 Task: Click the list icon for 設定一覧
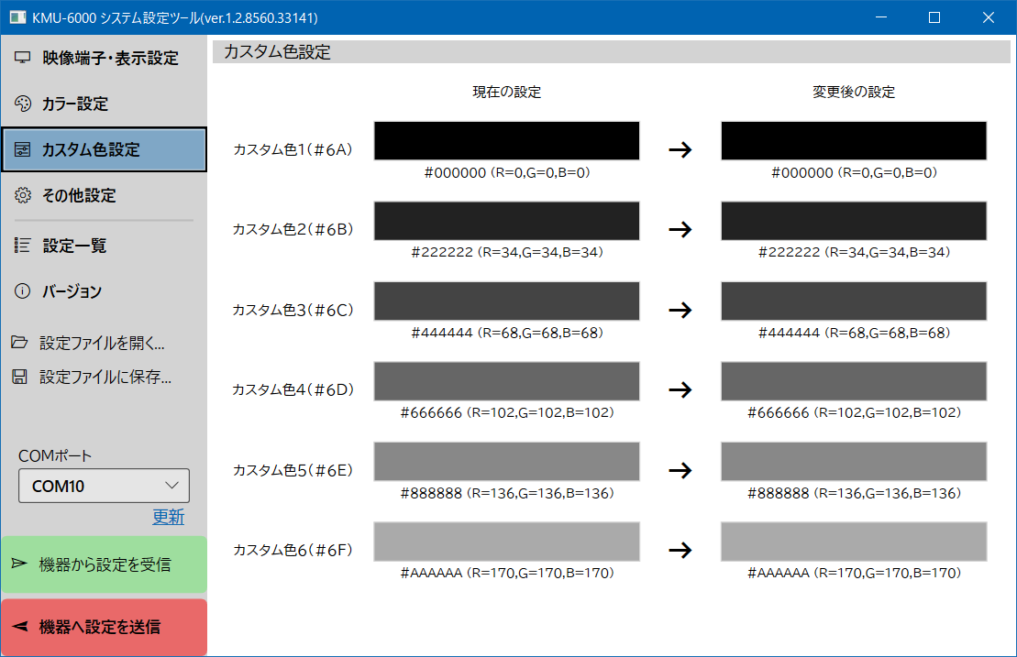tap(23, 246)
